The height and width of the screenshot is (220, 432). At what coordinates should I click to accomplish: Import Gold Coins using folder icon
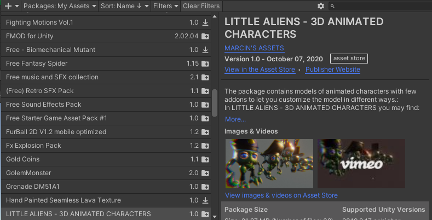[205, 159]
